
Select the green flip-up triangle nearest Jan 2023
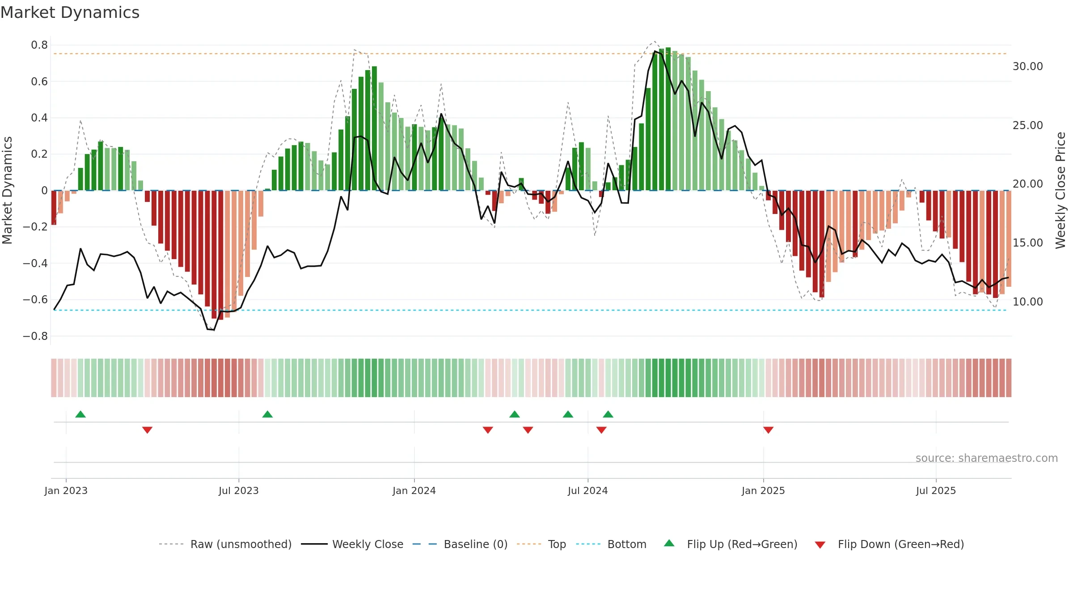(x=80, y=414)
